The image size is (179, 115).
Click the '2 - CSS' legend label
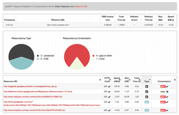click(44, 59)
